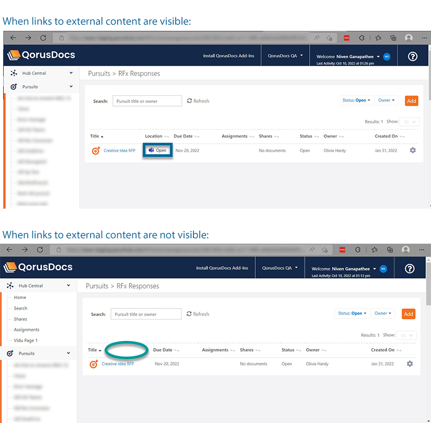Image resolution: width=431 pixels, height=423 pixels.
Task: Sort by Location column header
Action: 157,136
